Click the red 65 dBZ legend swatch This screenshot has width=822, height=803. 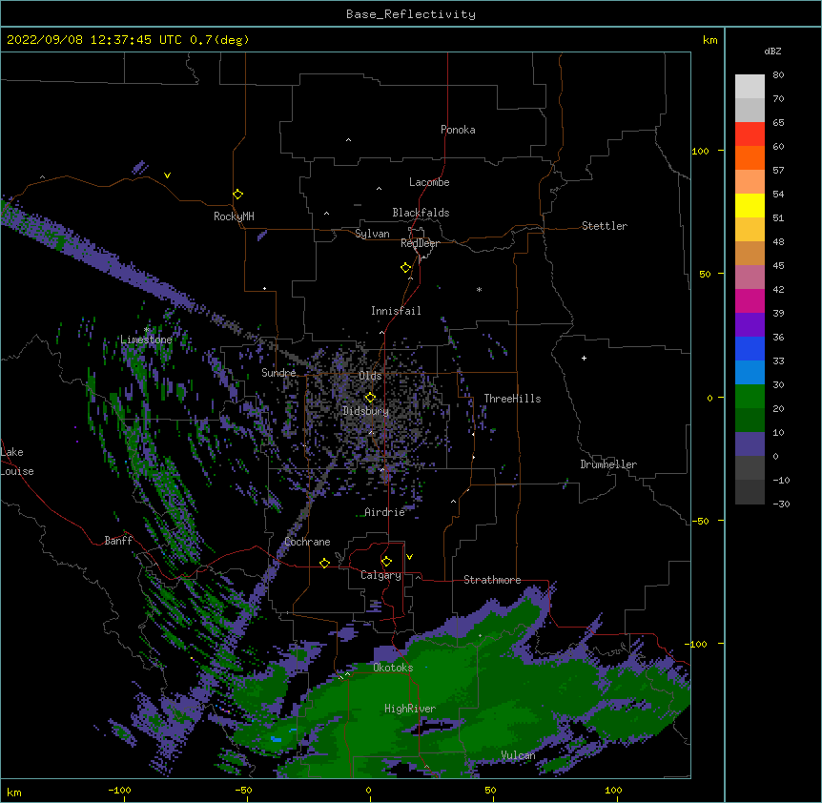click(750, 134)
